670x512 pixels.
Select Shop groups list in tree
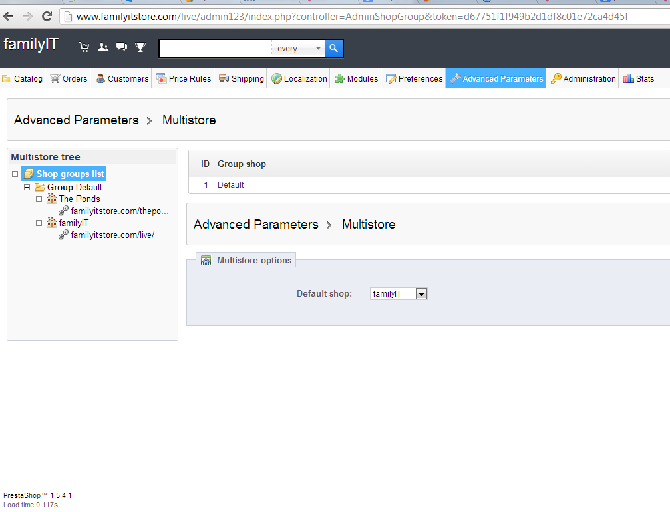70,174
